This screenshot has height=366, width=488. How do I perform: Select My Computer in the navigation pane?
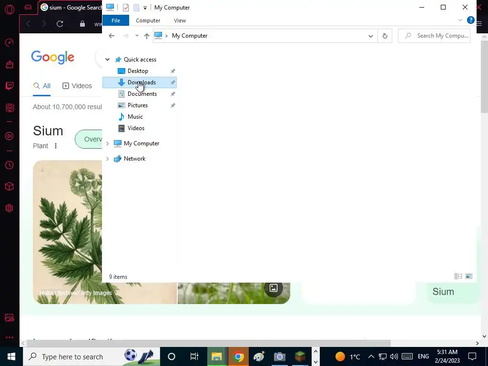pyautogui.click(x=141, y=143)
